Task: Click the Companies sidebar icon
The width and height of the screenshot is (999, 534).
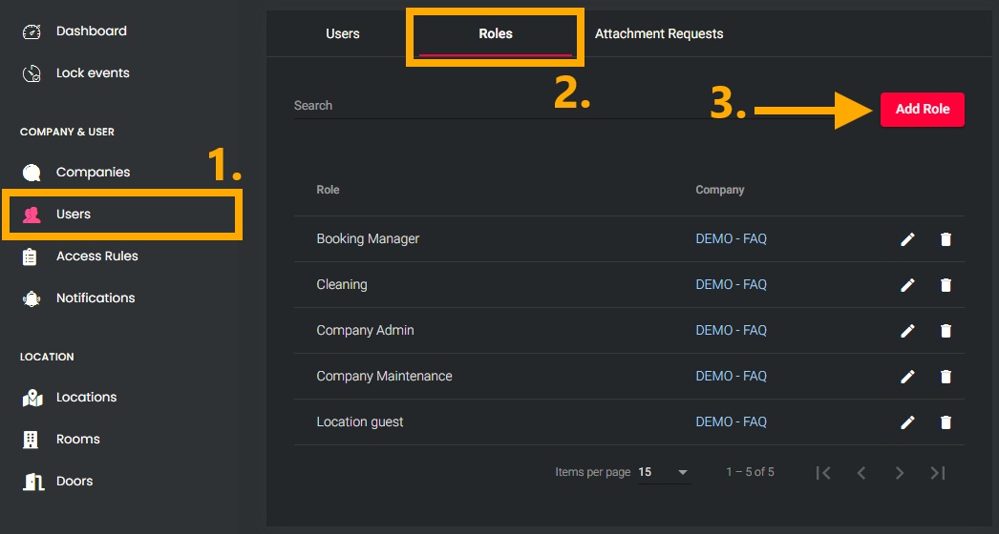Action: (x=32, y=173)
